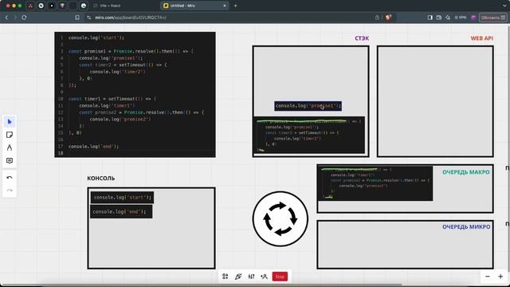Click the WEB API label
Image resolution: width=510 pixels, height=287 pixels.
[x=481, y=38]
